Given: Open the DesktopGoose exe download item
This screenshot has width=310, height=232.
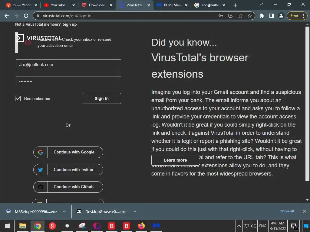Looking at the screenshot, I should 102,211.
